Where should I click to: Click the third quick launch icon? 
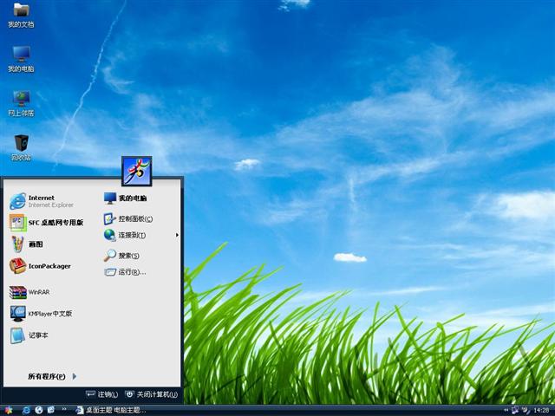[x=51, y=410]
